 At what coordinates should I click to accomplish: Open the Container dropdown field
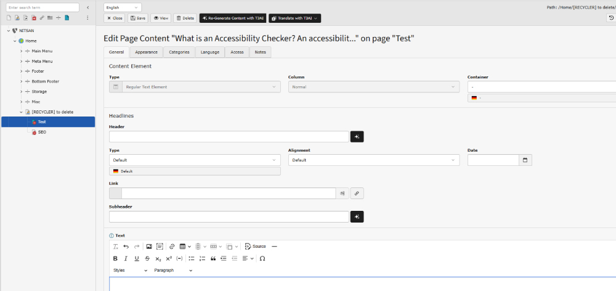tap(541, 87)
